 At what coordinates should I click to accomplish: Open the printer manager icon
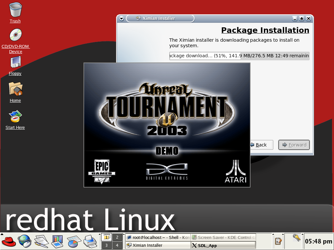[x=90, y=242]
